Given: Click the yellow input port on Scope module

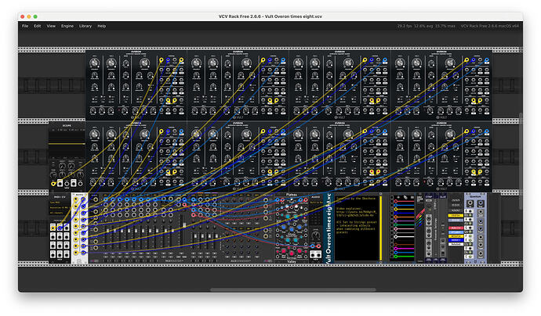Looking at the screenshot, I should click(x=53, y=184).
